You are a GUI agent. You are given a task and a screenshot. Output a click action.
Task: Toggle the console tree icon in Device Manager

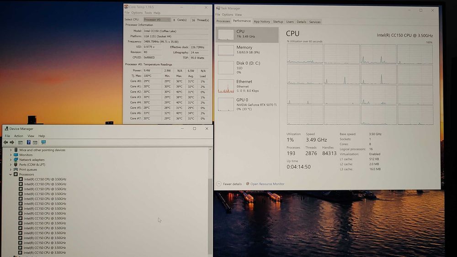(21, 142)
